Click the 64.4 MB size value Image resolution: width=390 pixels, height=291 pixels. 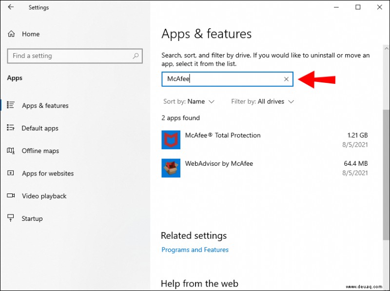[x=356, y=163]
